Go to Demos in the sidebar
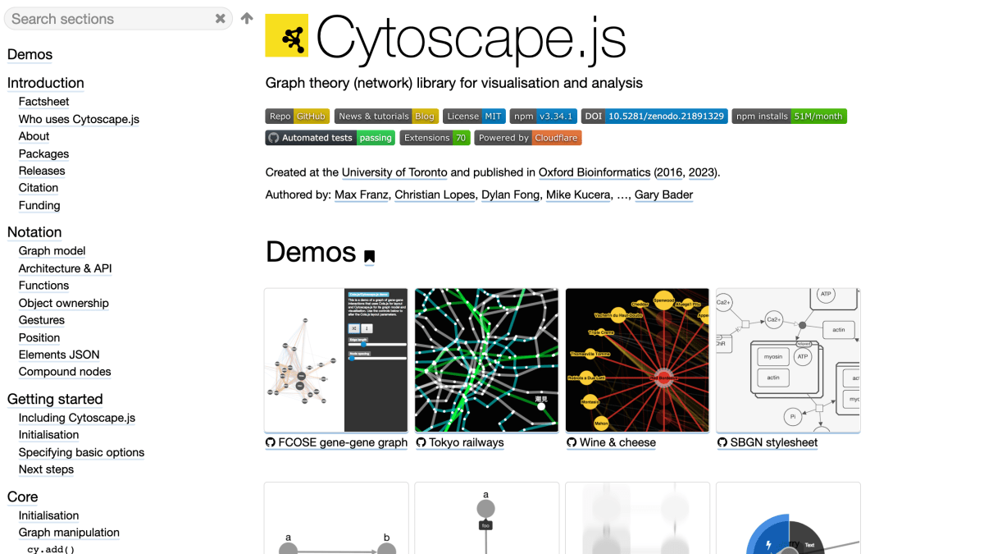This screenshot has width=984, height=554. 30,55
